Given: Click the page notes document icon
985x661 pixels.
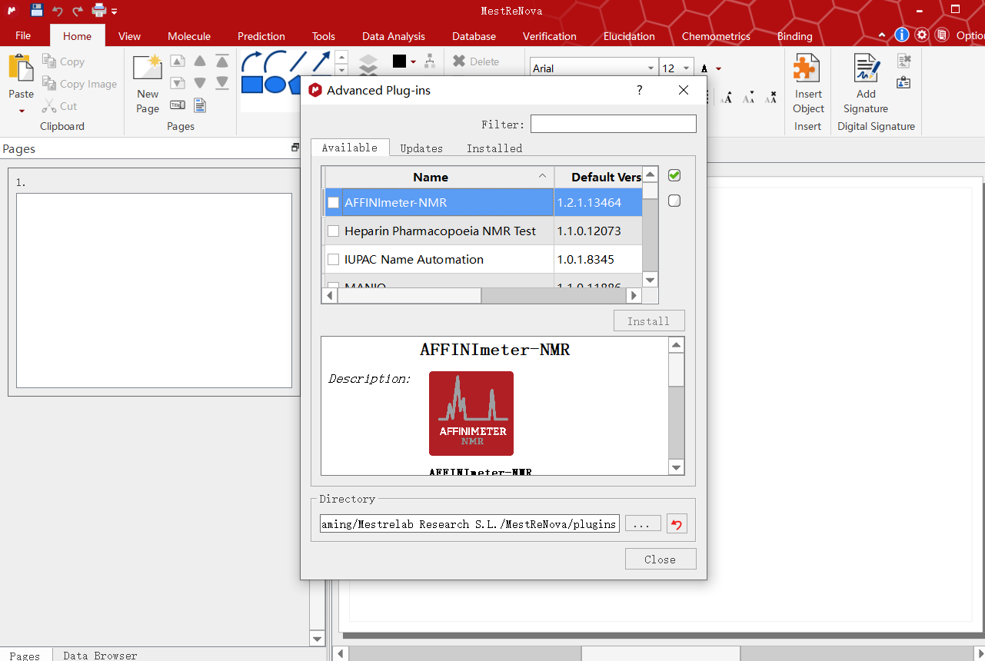Looking at the screenshot, I should [200, 105].
